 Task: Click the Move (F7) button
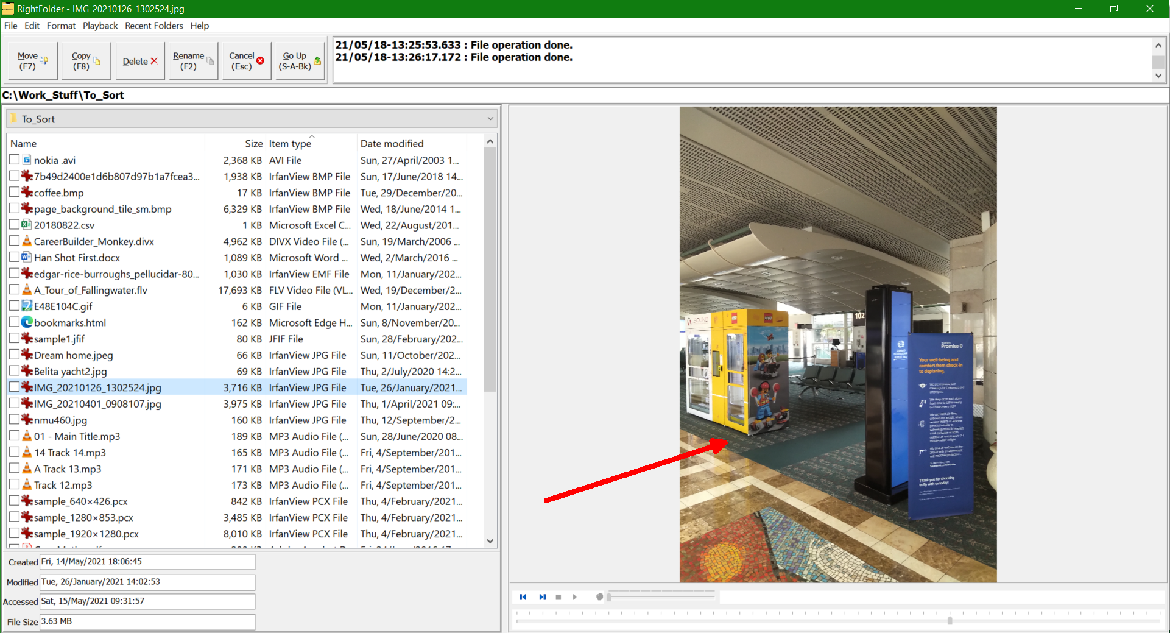pyautogui.click(x=32, y=61)
